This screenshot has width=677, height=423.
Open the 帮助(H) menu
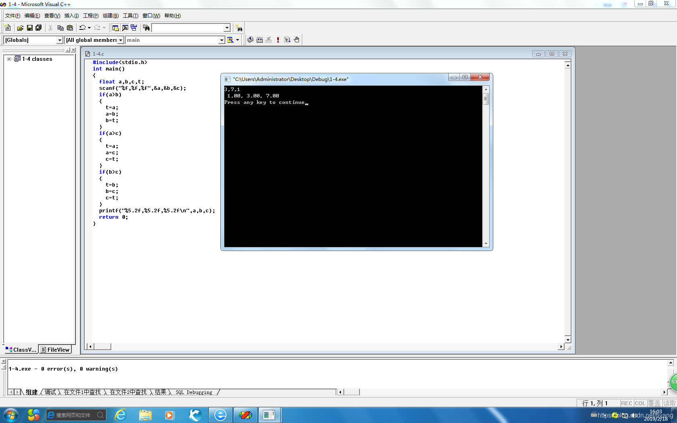coord(172,16)
